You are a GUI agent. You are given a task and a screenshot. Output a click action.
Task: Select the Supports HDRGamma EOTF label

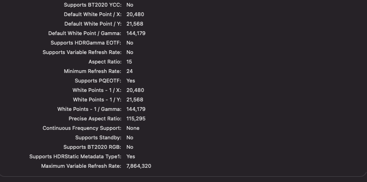click(86, 43)
